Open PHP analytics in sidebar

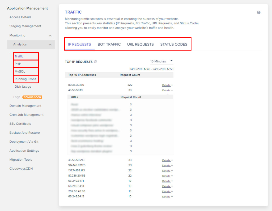tap(18, 64)
